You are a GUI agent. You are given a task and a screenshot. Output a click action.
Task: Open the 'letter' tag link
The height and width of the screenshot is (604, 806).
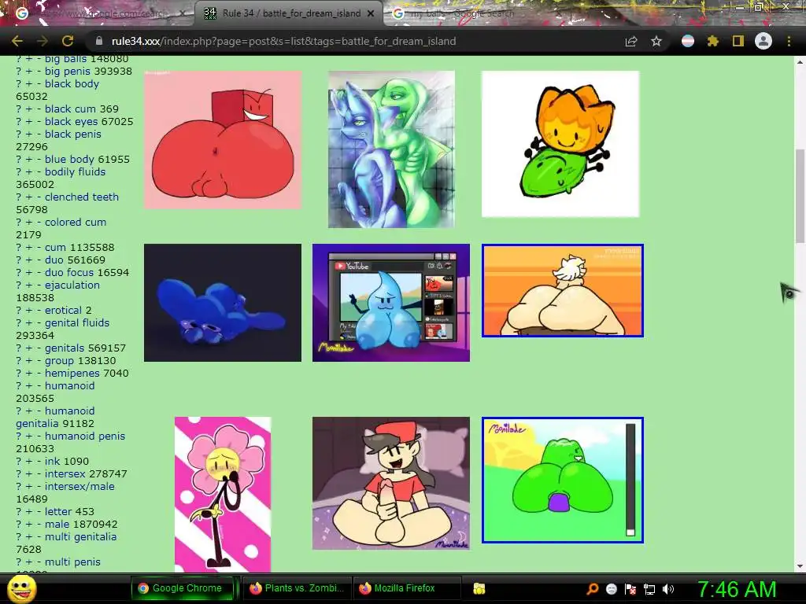(58, 511)
